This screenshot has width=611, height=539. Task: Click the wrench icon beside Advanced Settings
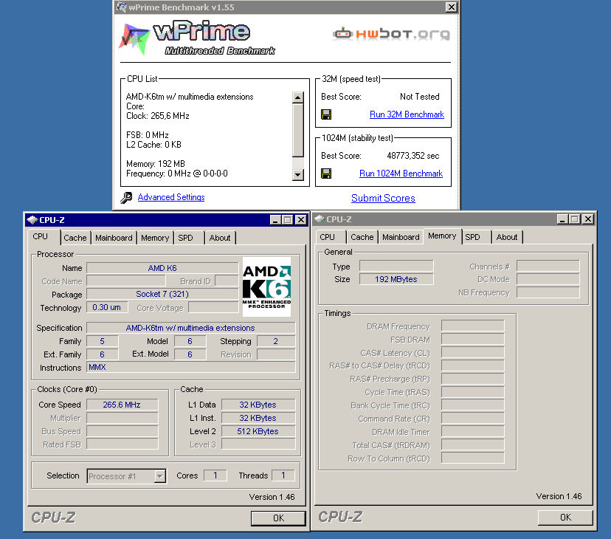[x=126, y=198]
